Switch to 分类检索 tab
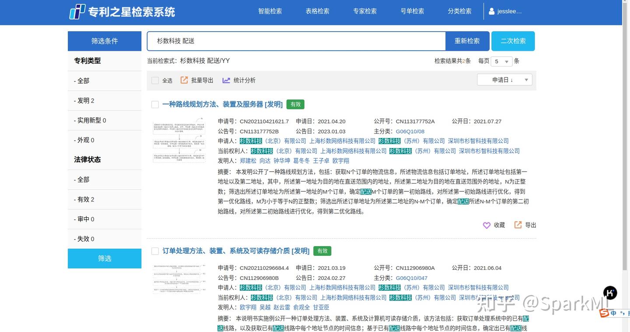The width and height of the screenshot is (630, 332). point(459,11)
